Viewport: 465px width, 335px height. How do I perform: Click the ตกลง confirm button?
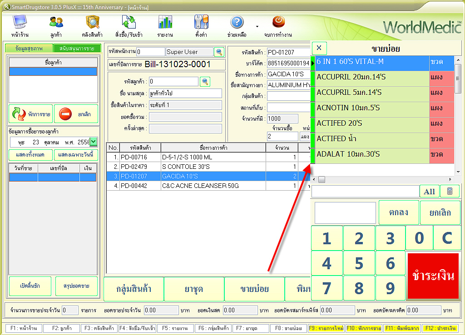(399, 212)
